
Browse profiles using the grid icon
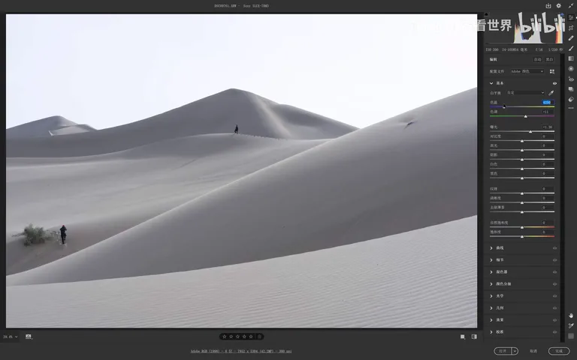point(552,71)
